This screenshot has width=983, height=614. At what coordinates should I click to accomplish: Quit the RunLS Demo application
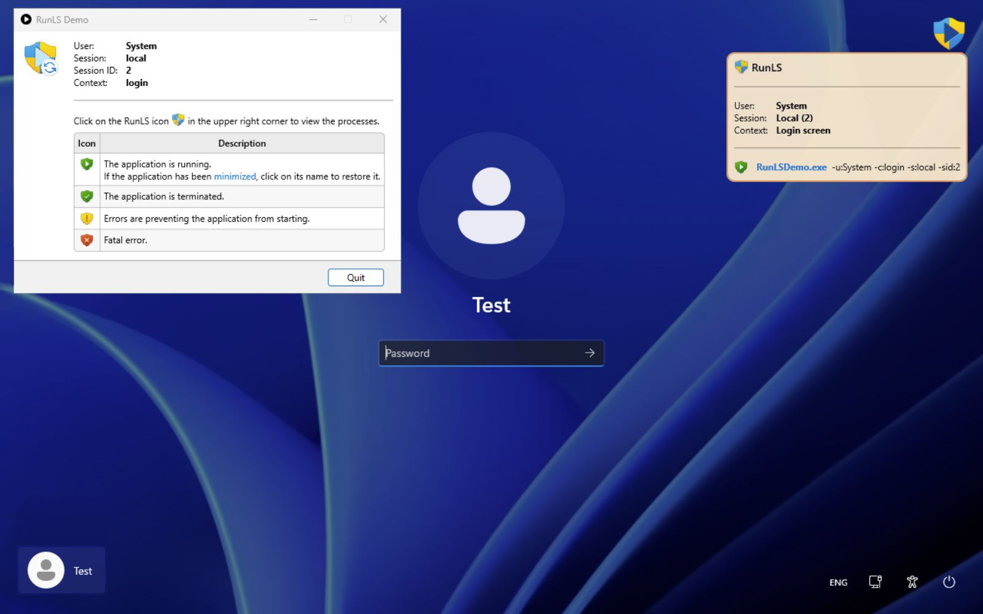pos(356,278)
